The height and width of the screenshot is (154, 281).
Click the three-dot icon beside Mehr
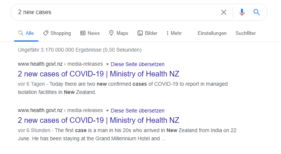[x=167, y=33]
